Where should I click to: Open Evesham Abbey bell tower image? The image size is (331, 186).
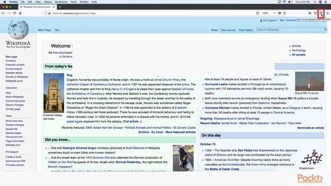[x=54, y=93]
